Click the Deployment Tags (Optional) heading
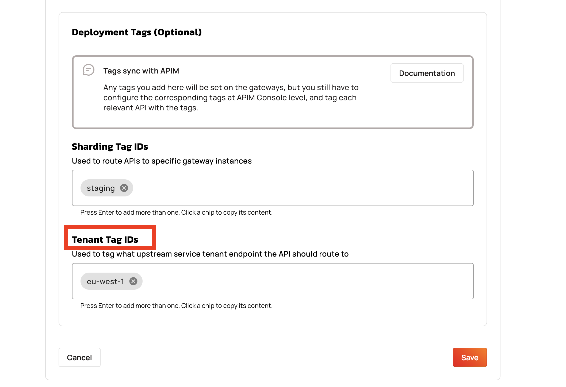The width and height of the screenshot is (566, 387). point(137,32)
